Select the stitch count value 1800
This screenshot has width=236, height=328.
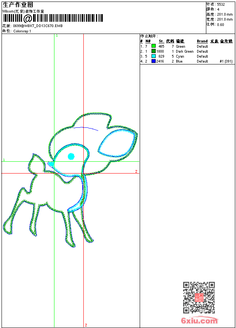pyautogui.click(x=160, y=51)
